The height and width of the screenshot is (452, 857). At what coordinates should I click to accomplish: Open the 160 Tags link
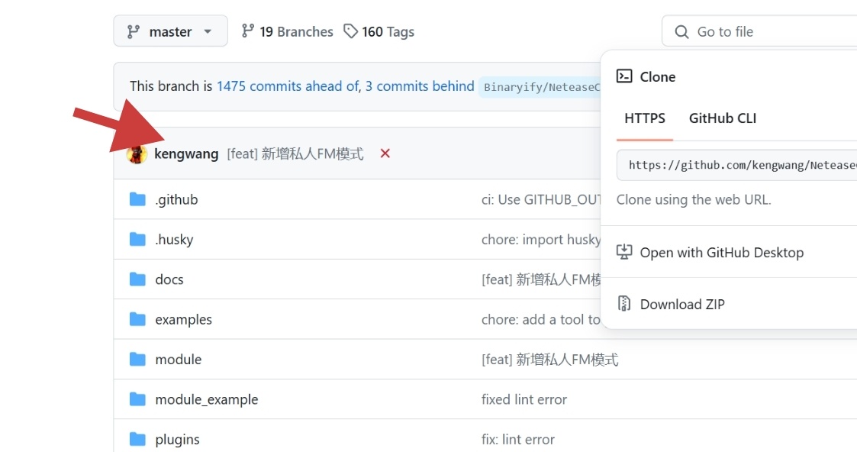(x=379, y=32)
